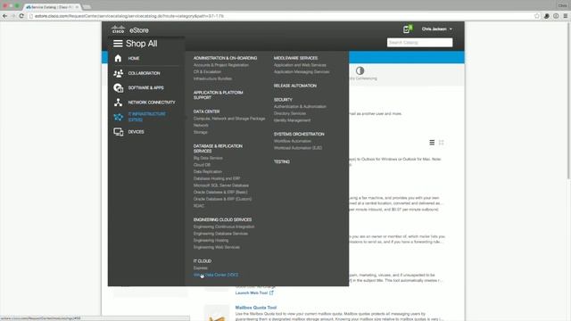The height and width of the screenshot is (321, 571).
Task: Open Application & Platform Support heading
Action: (x=218, y=95)
